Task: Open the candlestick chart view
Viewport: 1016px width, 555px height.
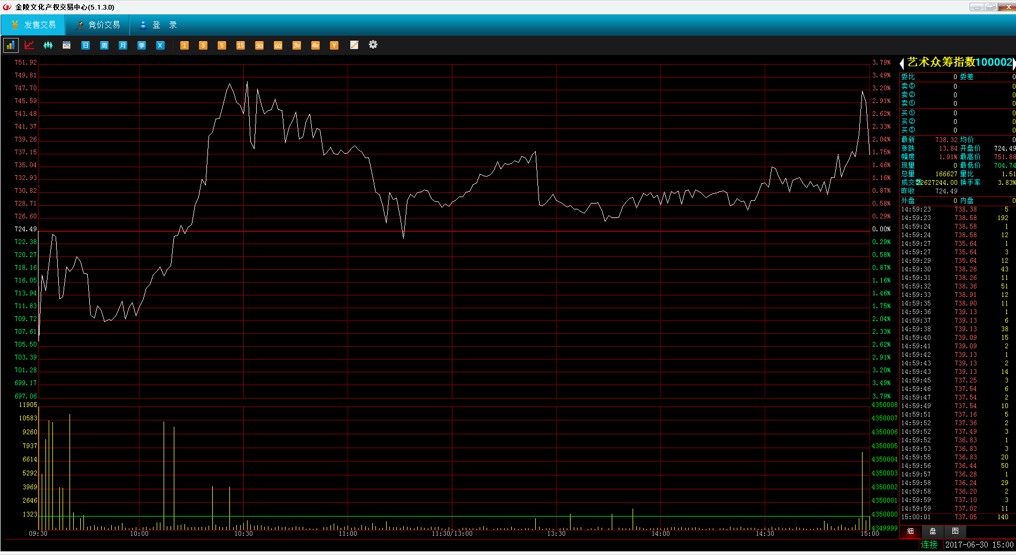Action: (x=48, y=45)
